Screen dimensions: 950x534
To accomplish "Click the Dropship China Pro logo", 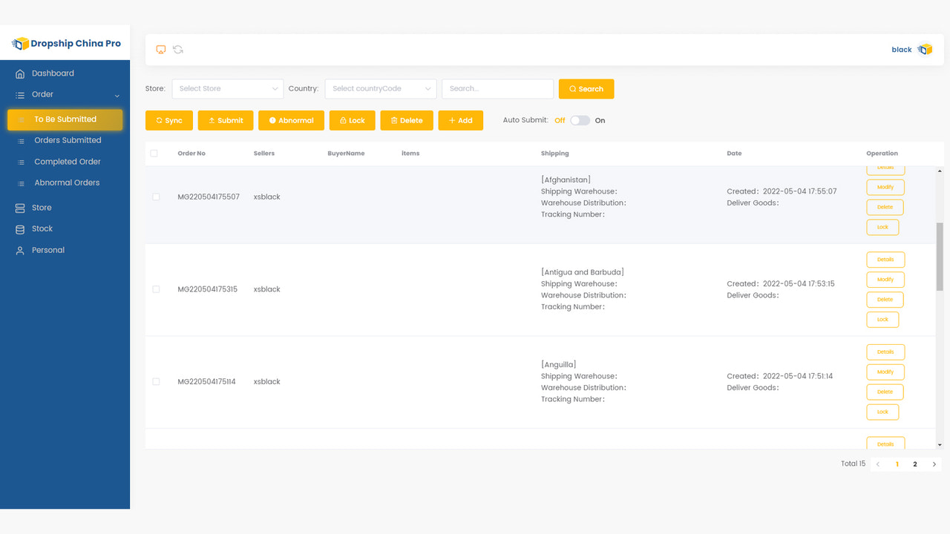I will tap(66, 44).
